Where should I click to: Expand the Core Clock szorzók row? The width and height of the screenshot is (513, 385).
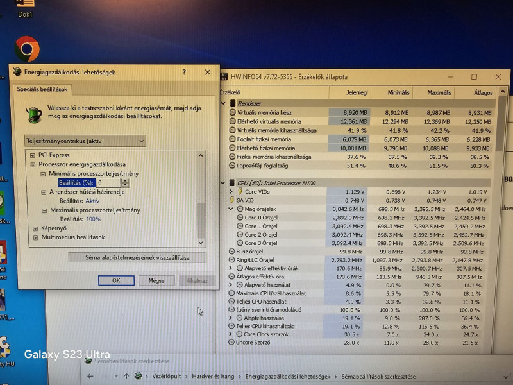click(x=230, y=334)
